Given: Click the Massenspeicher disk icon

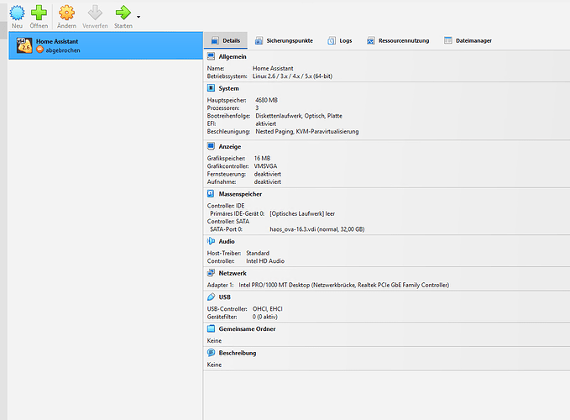Looking at the screenshot, I should [x=211, y=193].
